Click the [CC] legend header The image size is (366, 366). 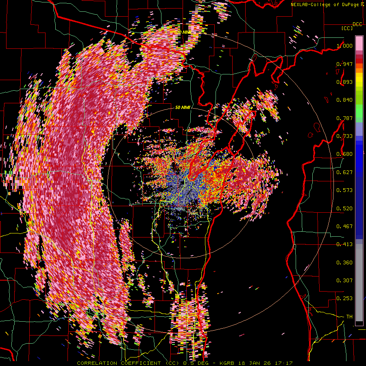click(x=347, y=28)
